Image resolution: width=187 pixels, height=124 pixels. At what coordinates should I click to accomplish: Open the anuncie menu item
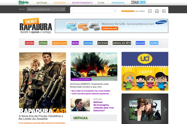coord(140,43)
